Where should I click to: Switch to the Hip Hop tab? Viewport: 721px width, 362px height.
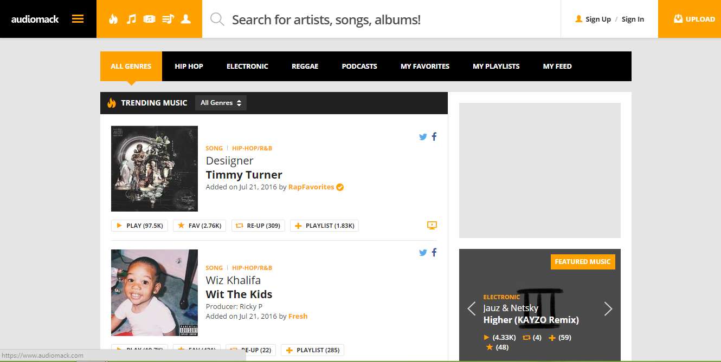click(x=189, y=66)
